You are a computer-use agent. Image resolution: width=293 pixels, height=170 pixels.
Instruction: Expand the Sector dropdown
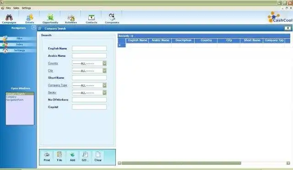tap(104, 93)
